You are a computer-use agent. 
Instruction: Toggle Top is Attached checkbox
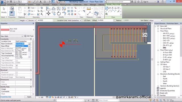[17, 60]
